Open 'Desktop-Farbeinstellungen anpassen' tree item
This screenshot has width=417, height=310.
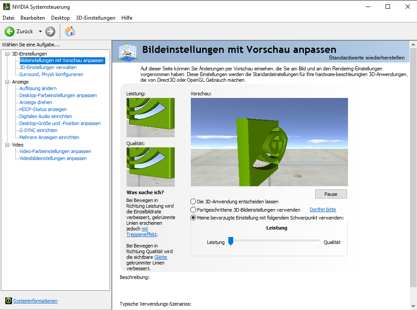pos(58,95)
